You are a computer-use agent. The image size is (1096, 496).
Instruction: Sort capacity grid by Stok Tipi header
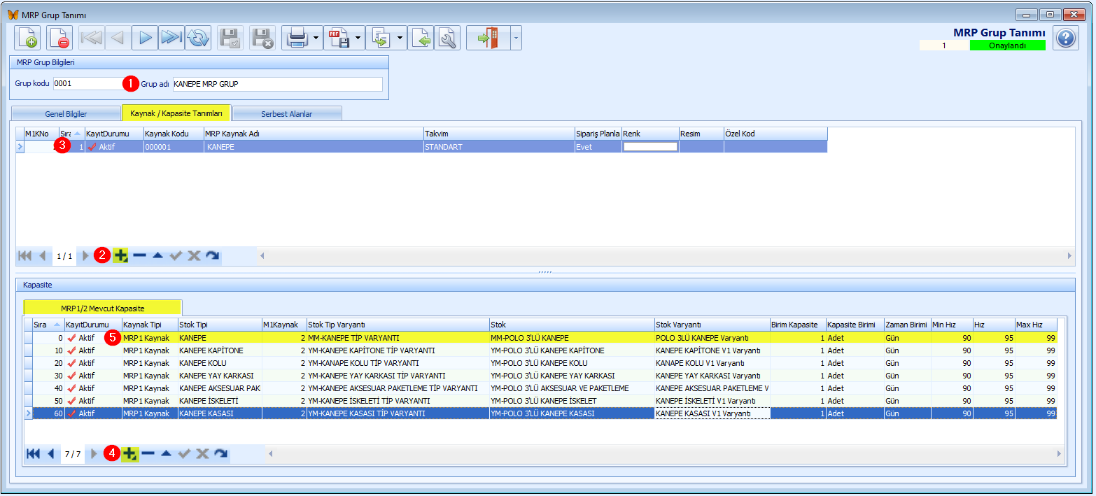coord(219,325)
